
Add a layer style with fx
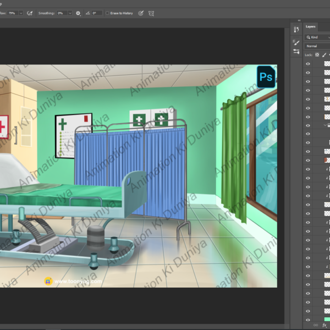click(x=324, y=325)
